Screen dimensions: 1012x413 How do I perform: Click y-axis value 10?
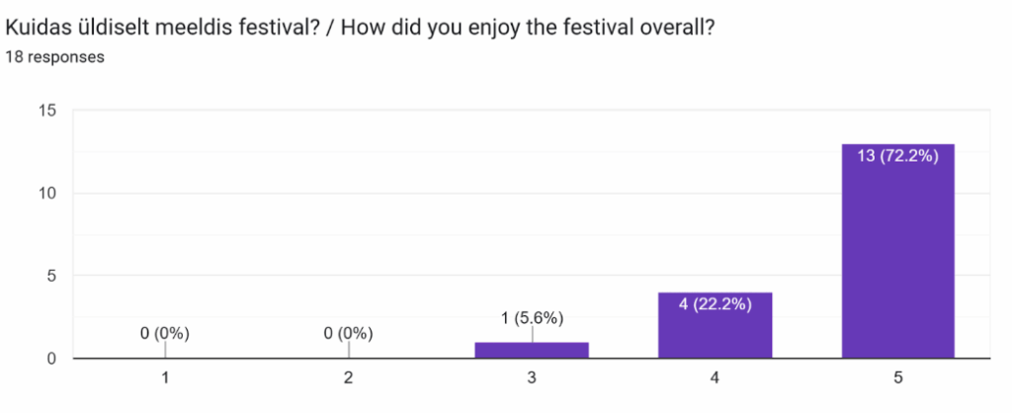46,193
